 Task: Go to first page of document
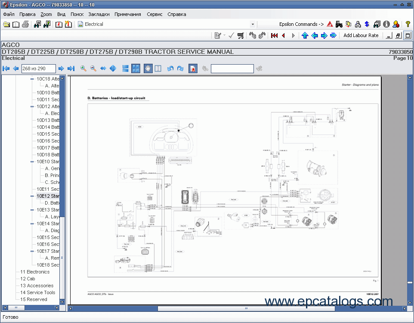tap(6, 69)
